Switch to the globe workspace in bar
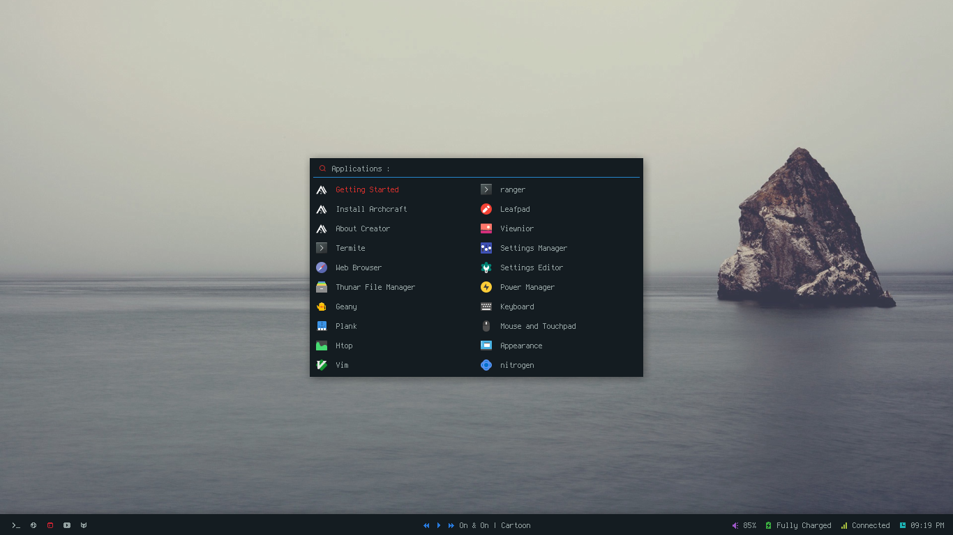Viewport: 953px width, 535px height. coord(33,525)
